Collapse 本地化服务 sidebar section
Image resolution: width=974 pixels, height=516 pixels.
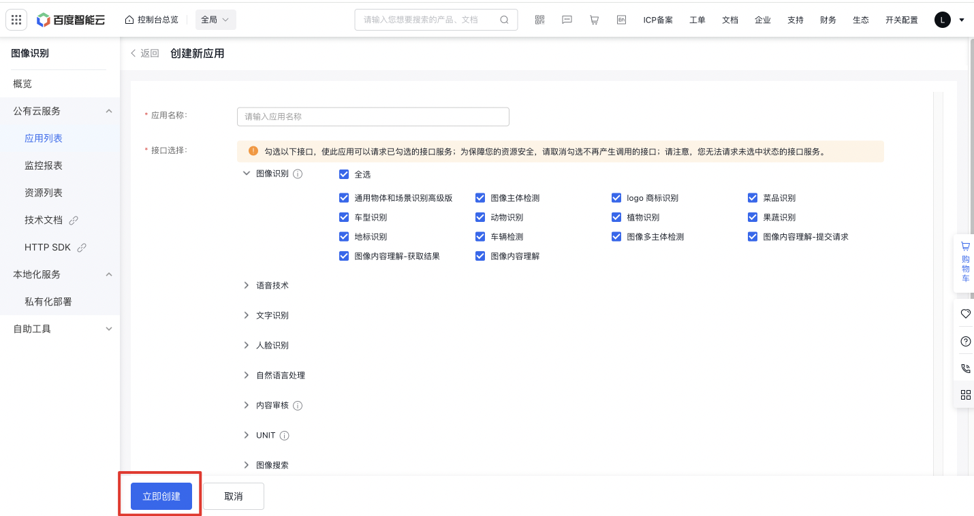tap(109, 274)
